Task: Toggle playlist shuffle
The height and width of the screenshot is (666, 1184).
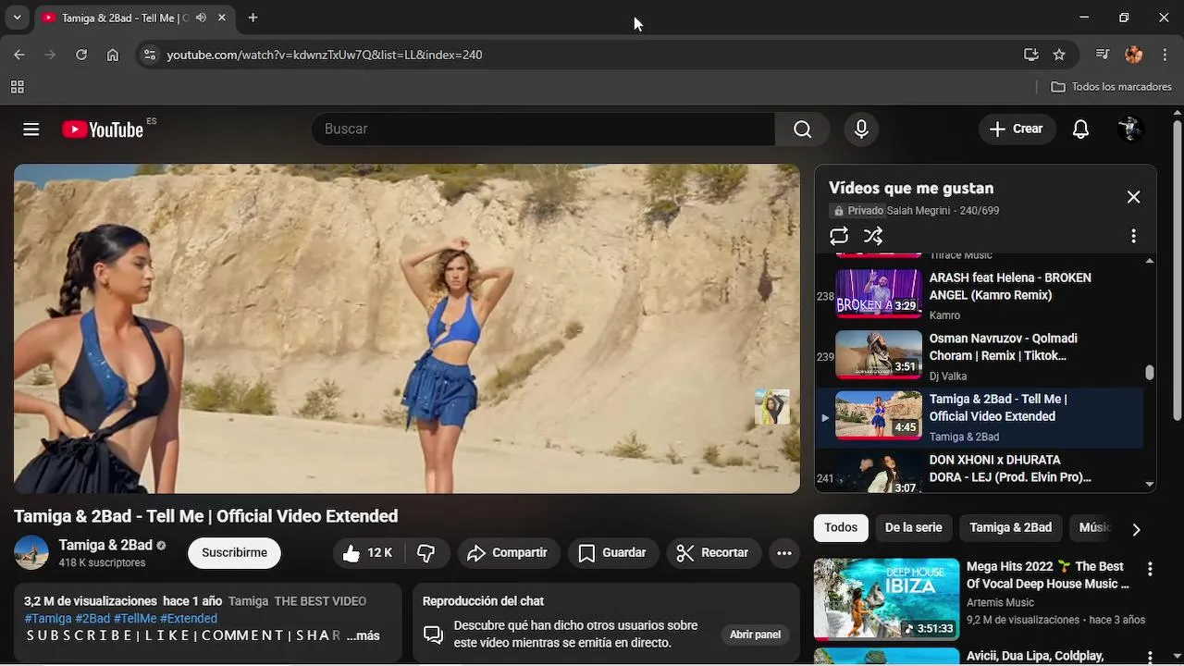Action: 873,236
